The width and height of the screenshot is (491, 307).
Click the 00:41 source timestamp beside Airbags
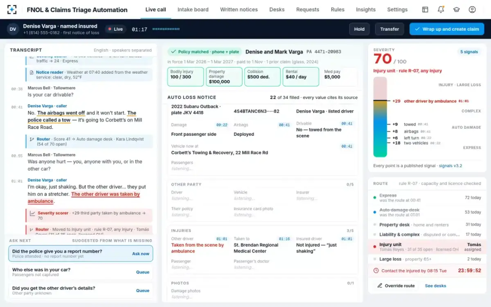(284, 125)
